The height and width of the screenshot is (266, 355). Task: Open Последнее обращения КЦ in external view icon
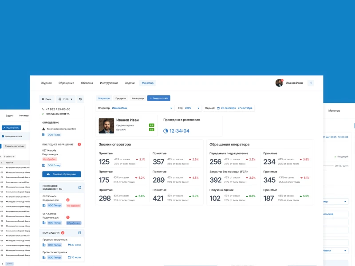[x=80, y=188]
